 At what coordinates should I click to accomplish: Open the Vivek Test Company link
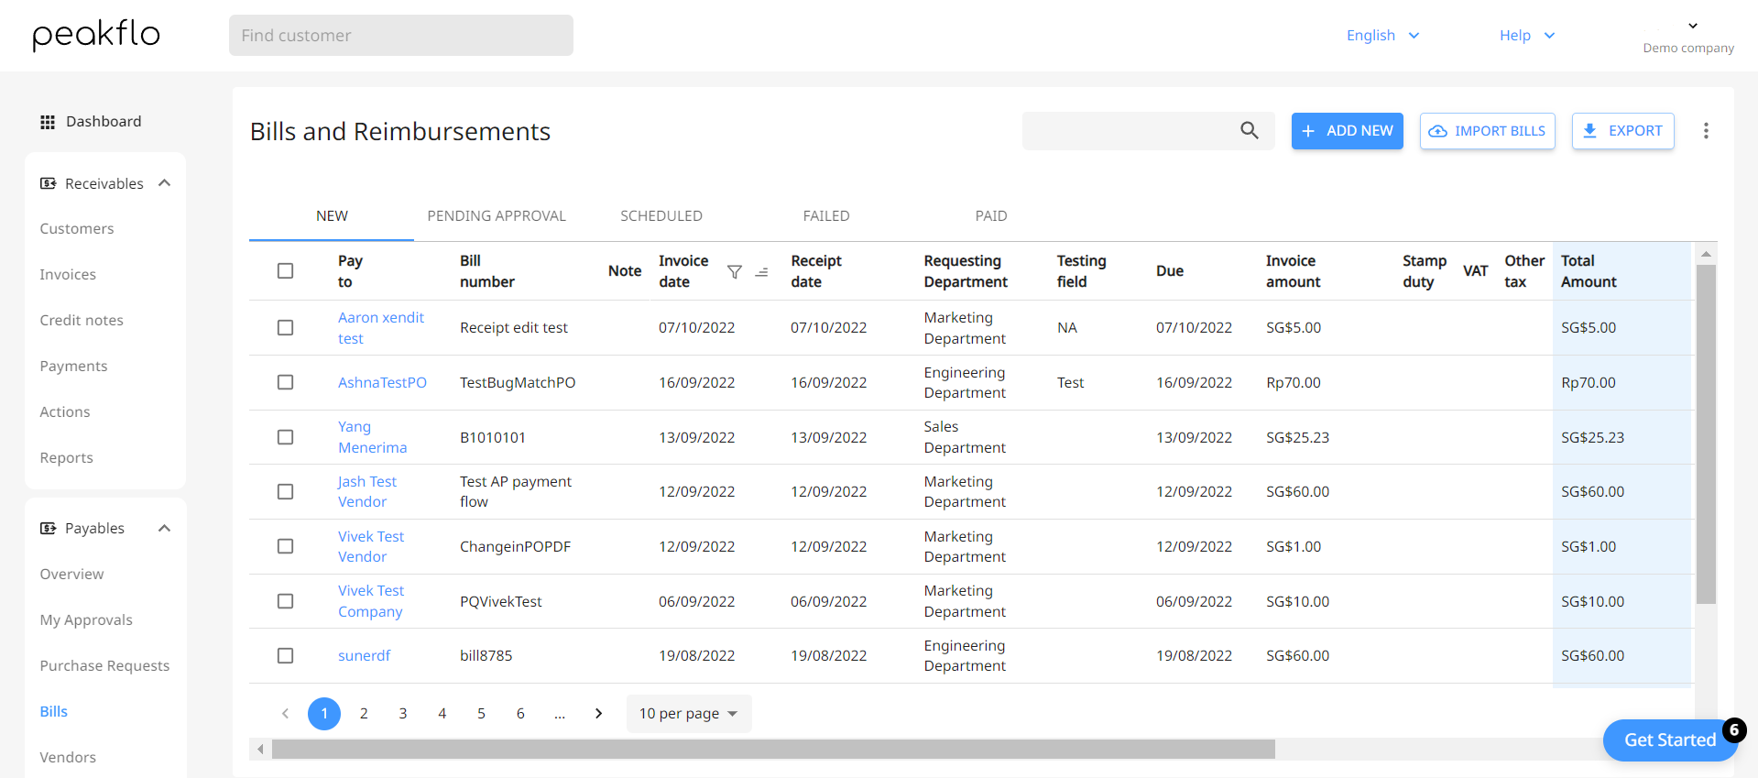point(371,601)
